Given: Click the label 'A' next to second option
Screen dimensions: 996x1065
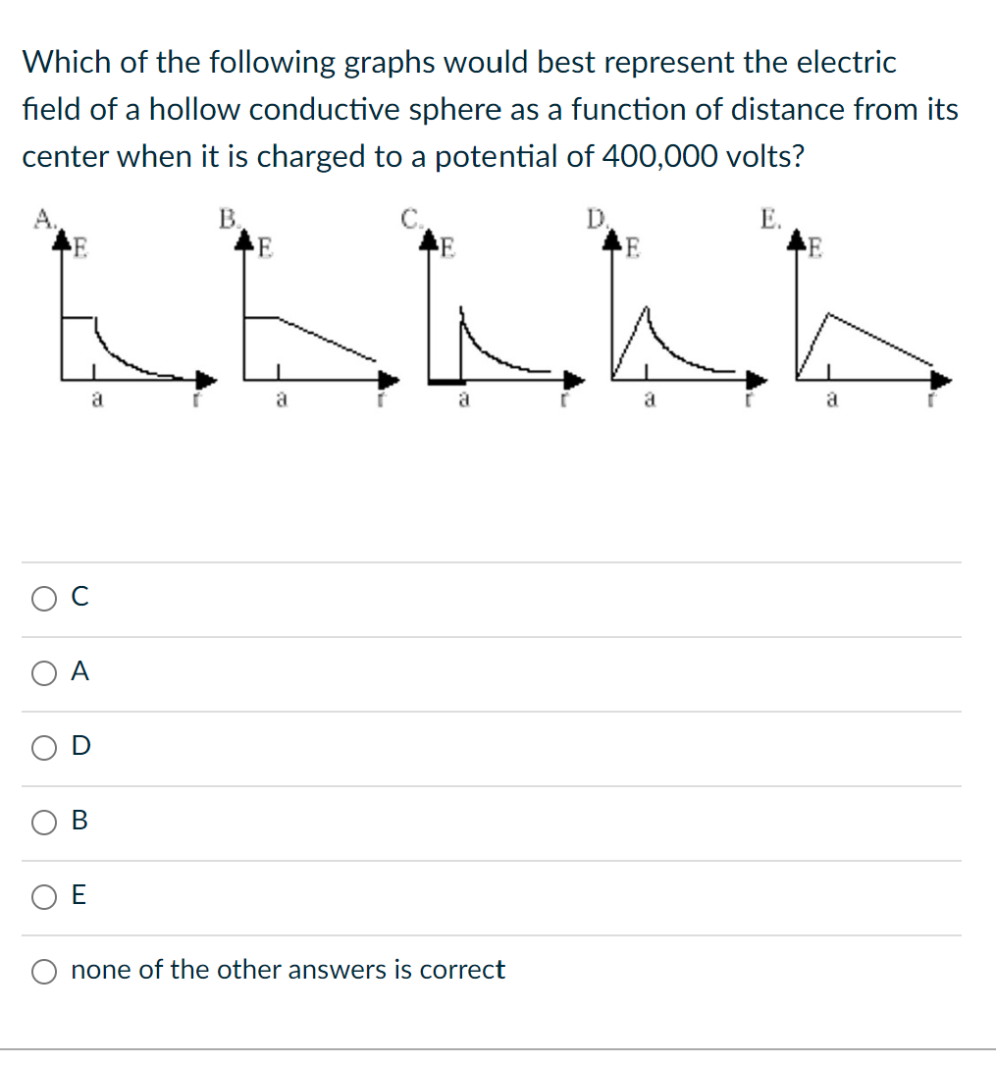Looking at the screenshot, I should tap(80, 671).
